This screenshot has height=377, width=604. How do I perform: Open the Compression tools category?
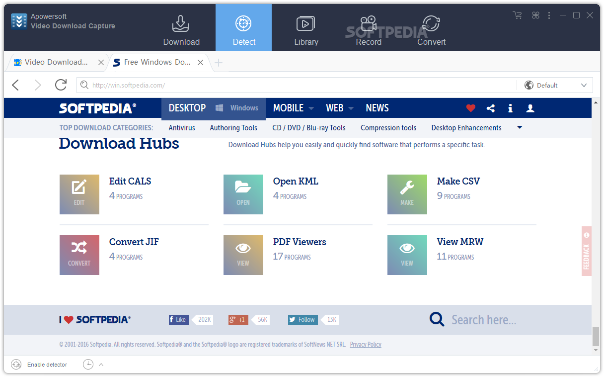tap(388, 128)
